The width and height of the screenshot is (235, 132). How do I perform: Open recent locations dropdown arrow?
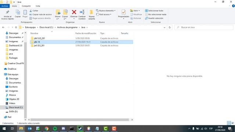tap(12, 27)
